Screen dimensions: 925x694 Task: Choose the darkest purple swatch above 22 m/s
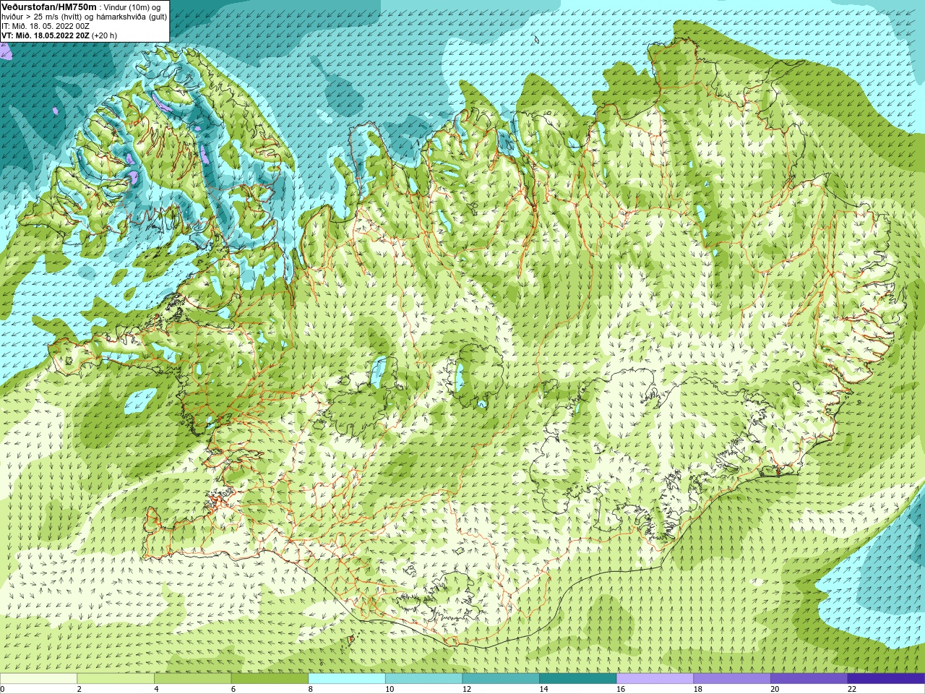(x=886, y=679)
